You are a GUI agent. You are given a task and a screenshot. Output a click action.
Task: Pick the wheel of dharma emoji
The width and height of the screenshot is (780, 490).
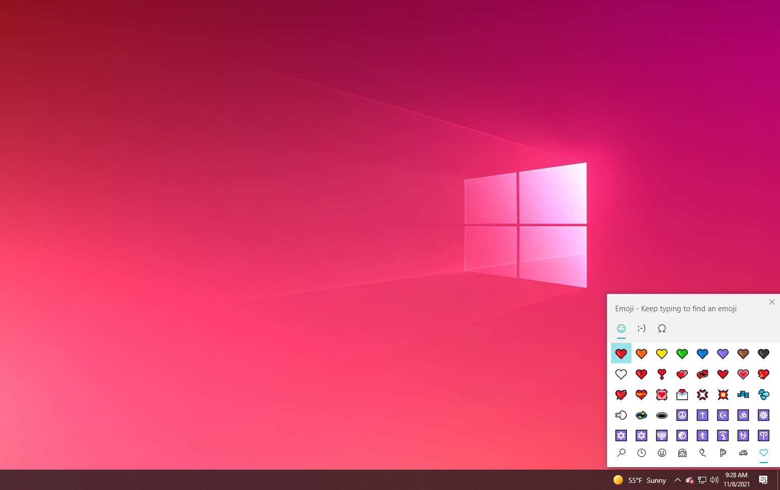click(764, 415)
